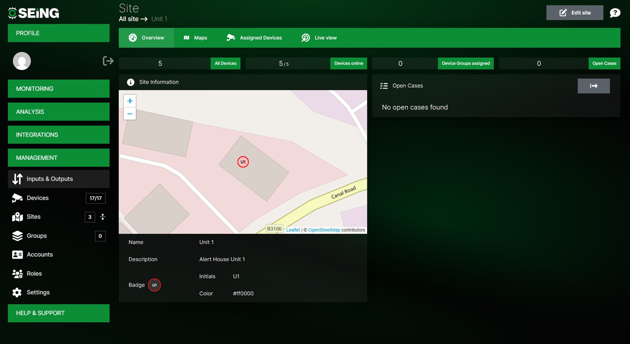
Task: Open the OpenStreetMap attribution link
Action: point(324,230)
